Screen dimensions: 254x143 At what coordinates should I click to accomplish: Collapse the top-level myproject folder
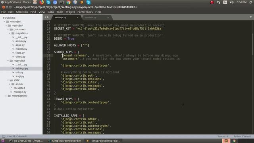pyautogui.click(x=4, y=21)
